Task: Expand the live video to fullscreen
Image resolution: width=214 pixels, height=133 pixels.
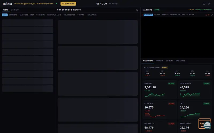Action: pos(212,15)
